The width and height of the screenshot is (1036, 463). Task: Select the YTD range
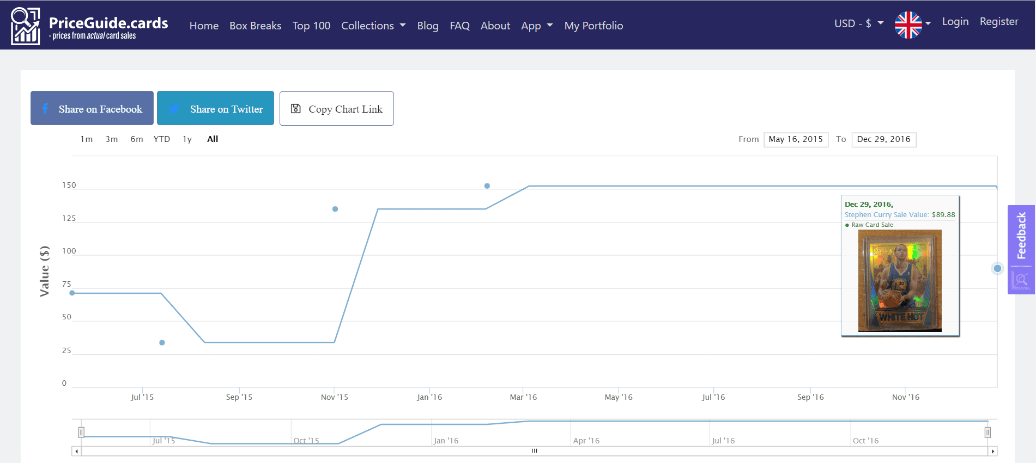[161, 139]
